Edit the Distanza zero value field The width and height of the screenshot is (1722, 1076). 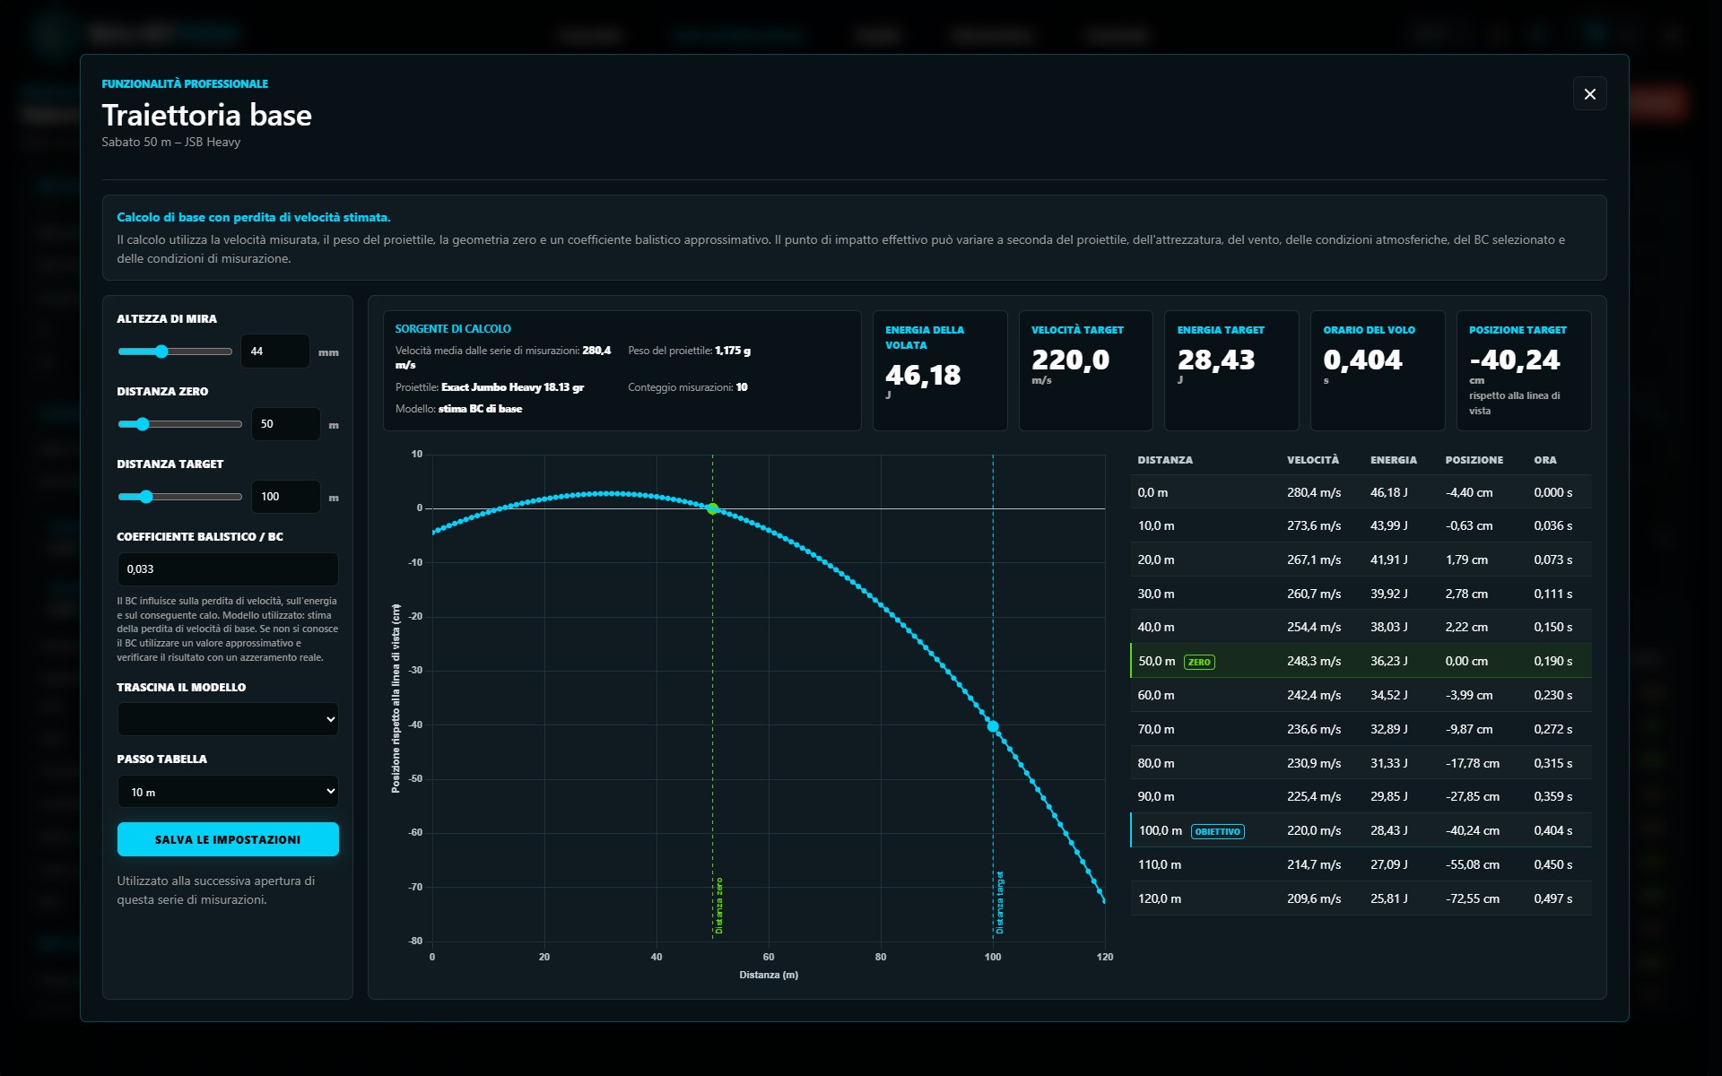(285, 424)
